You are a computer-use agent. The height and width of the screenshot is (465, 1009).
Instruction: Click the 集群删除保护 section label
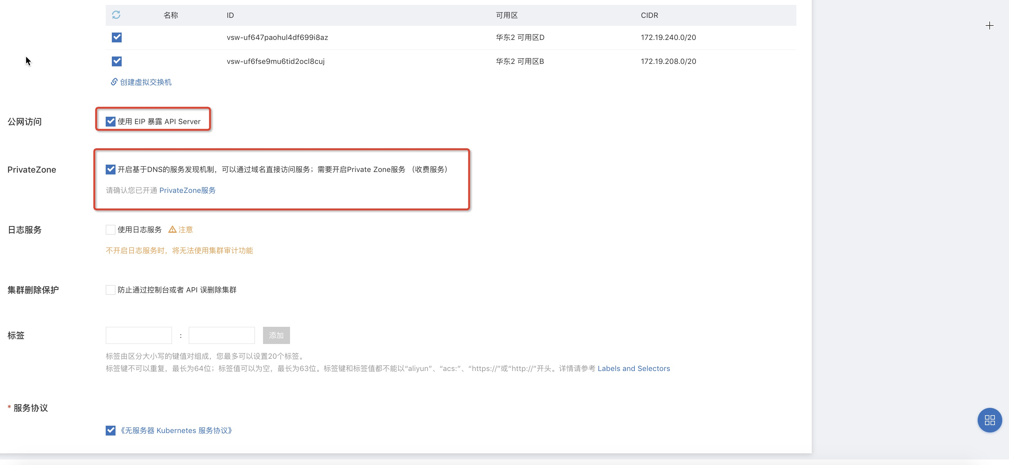click(x=33, y=290)
